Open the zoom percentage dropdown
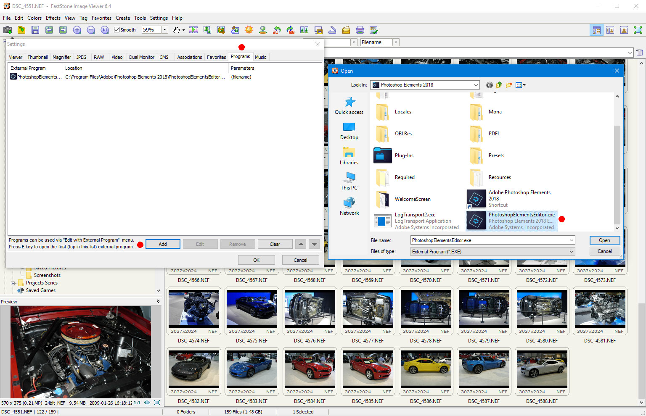Screen dimensions: 646x416 (x=165, y=29)
